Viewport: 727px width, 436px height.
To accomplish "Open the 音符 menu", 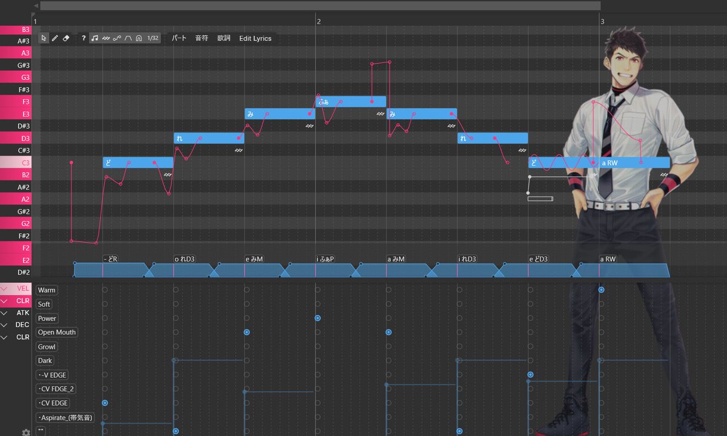I will [x=202, y=38].
